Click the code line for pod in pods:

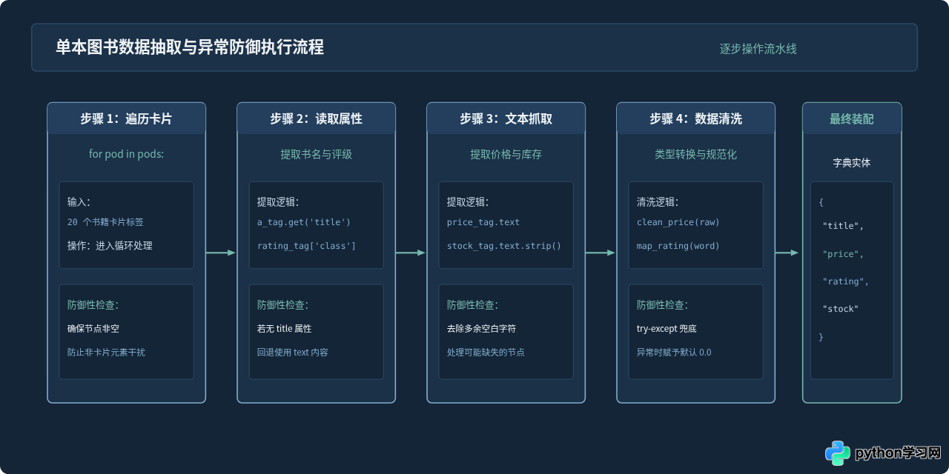click(x=126, y=154)
